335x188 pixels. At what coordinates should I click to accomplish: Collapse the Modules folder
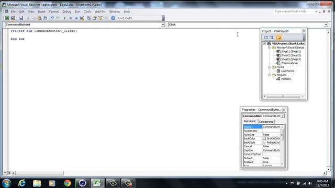(269, 75)
